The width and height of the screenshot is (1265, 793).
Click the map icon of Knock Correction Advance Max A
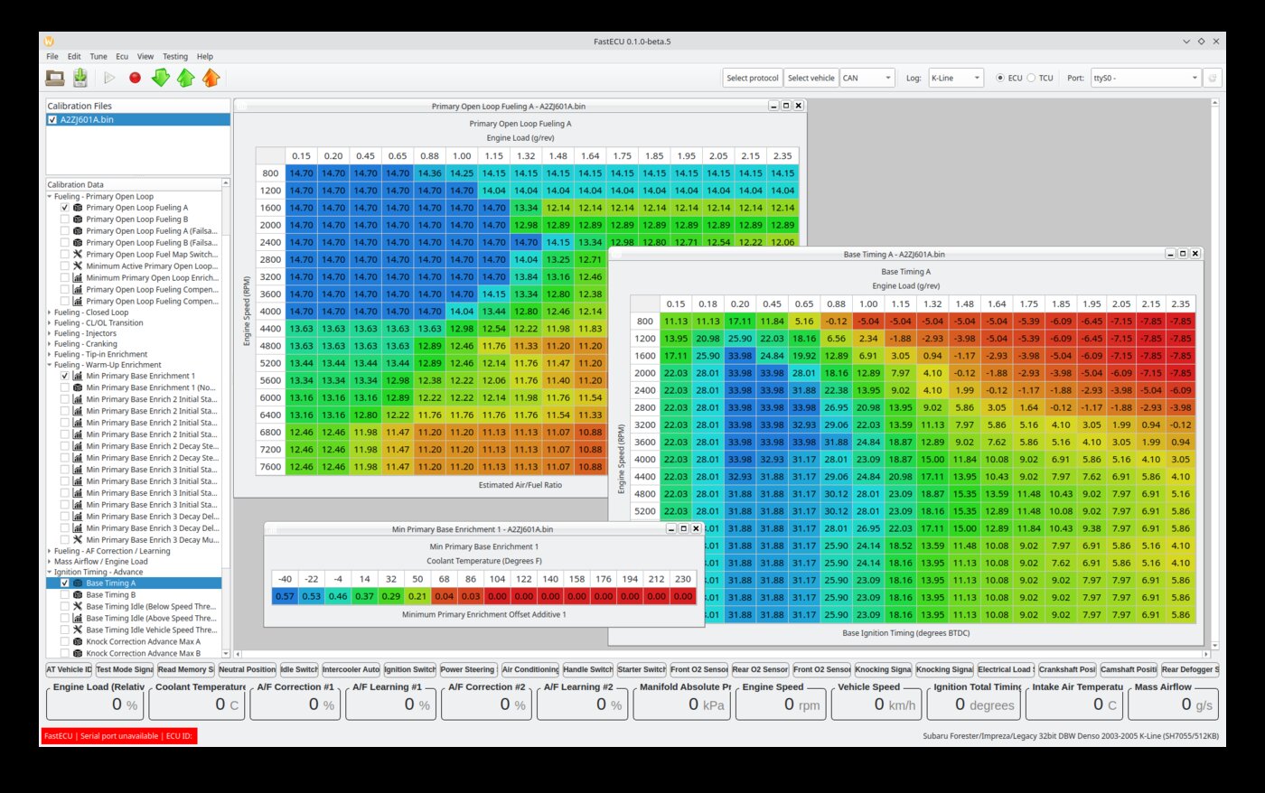(x=78, y=642)
